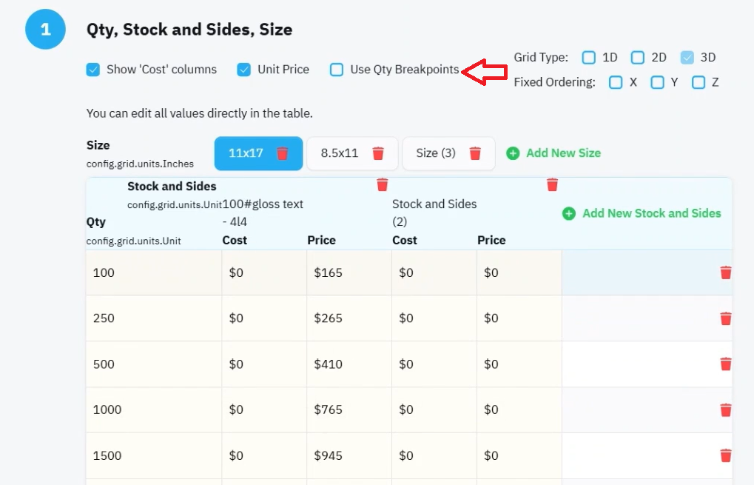The height and width of the screenshot is (485, 754).
Task: Switch to the Size (3) tab
Action: [x=436, y=153]
